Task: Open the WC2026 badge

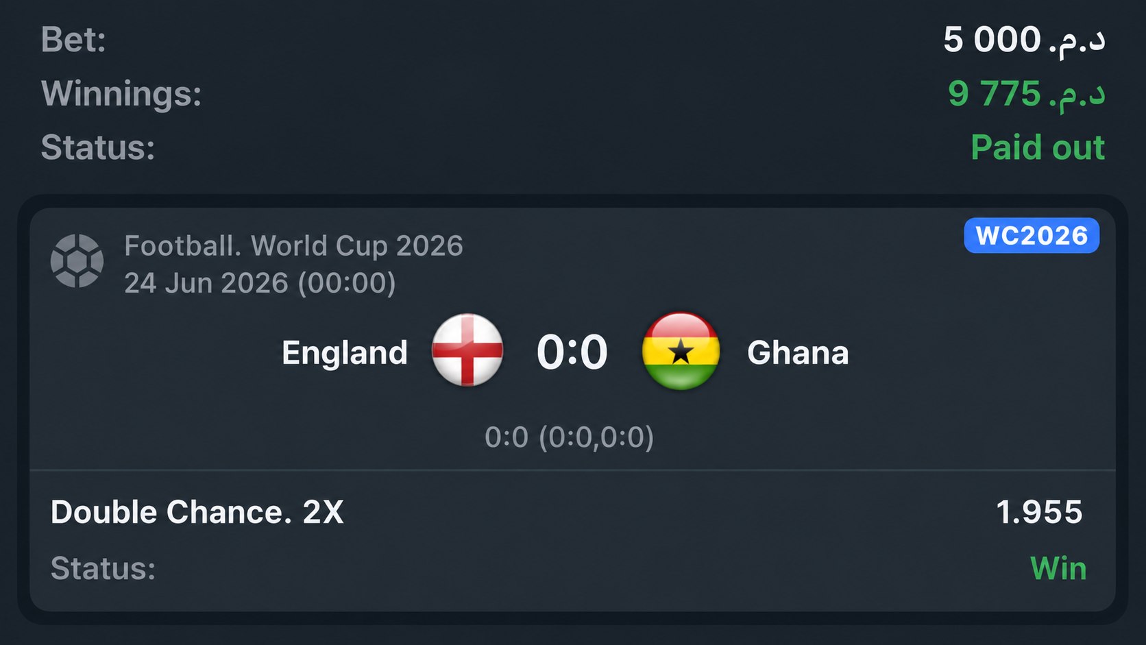Action: [x=1032, y=236]
